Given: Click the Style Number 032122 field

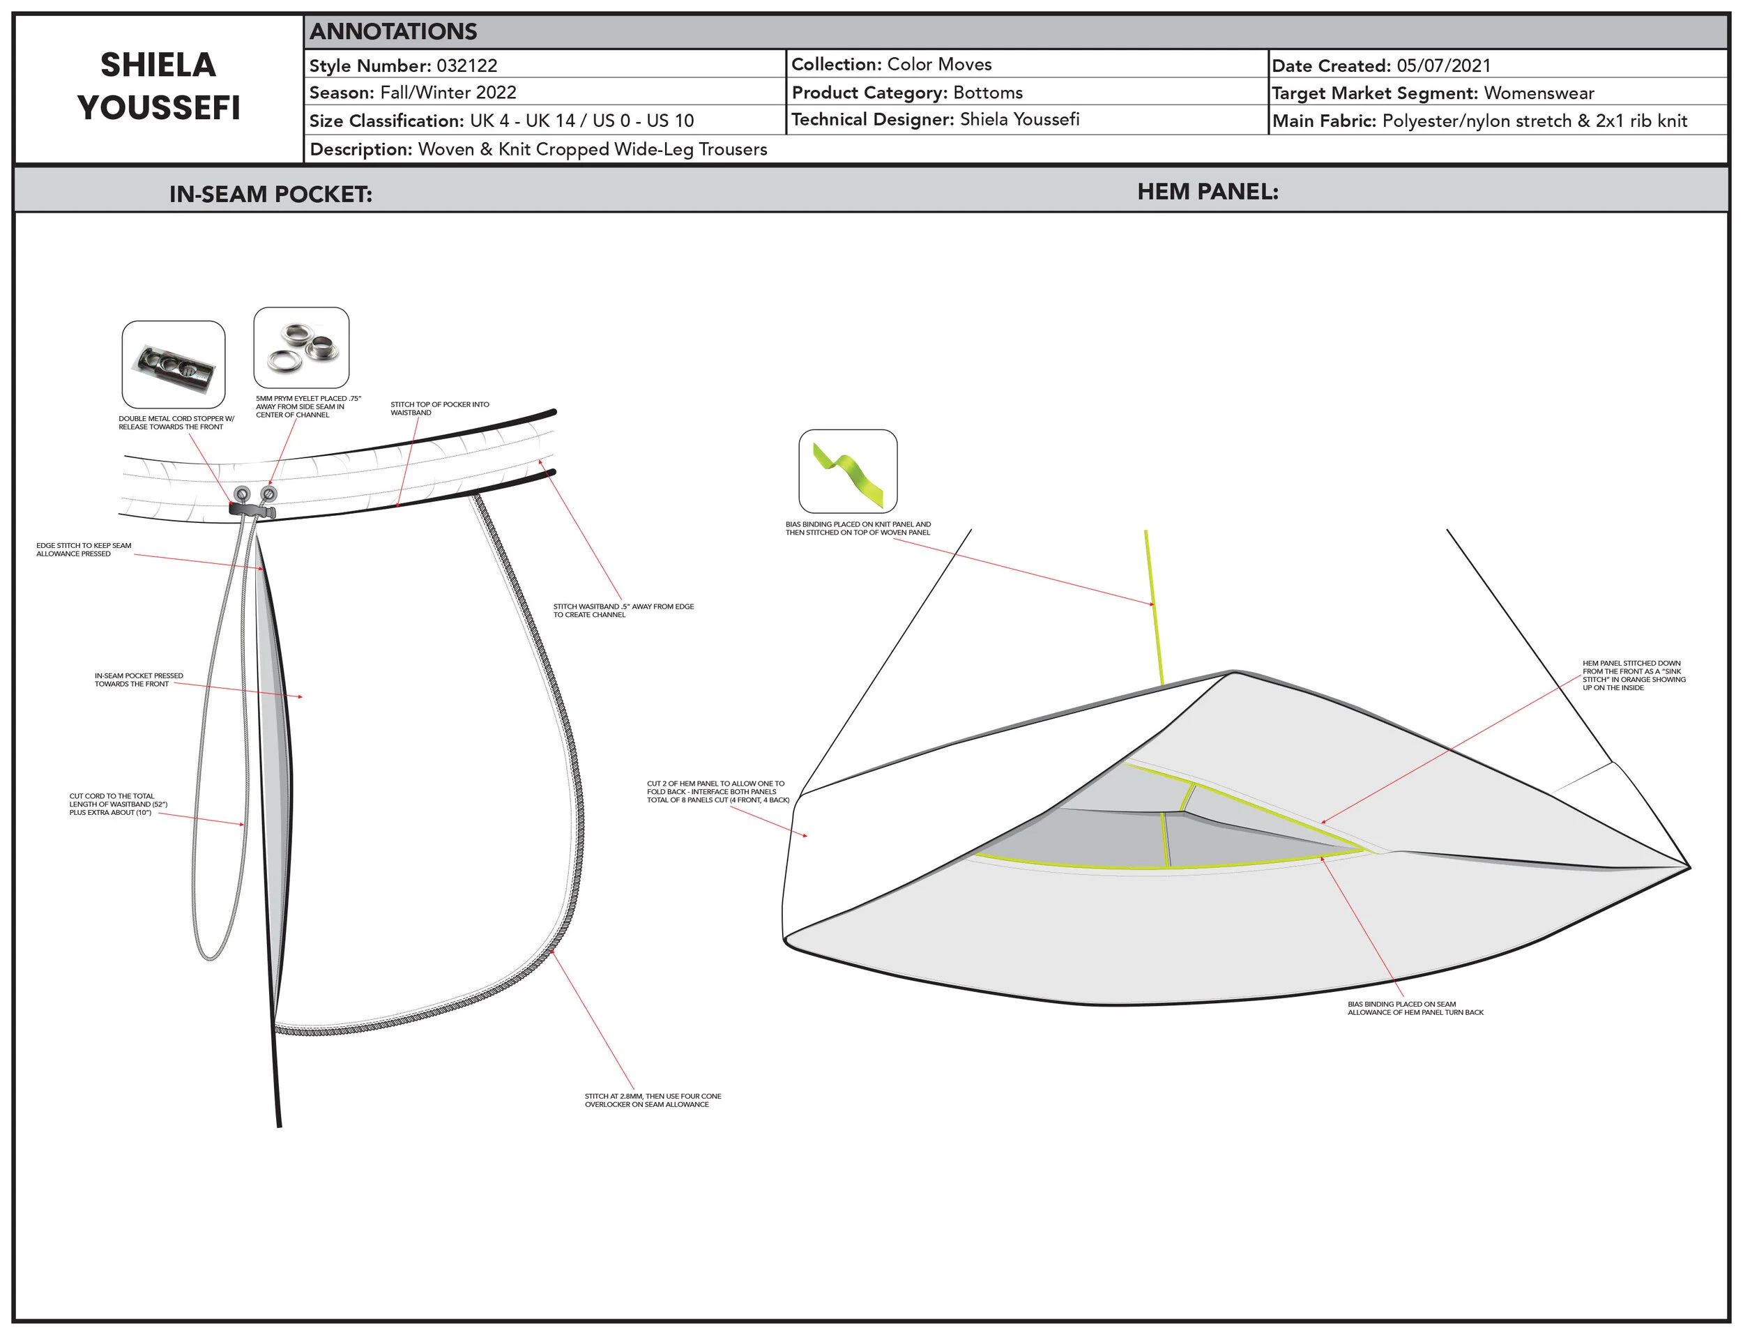Looking at the screenshot, I should click(403, 66).
